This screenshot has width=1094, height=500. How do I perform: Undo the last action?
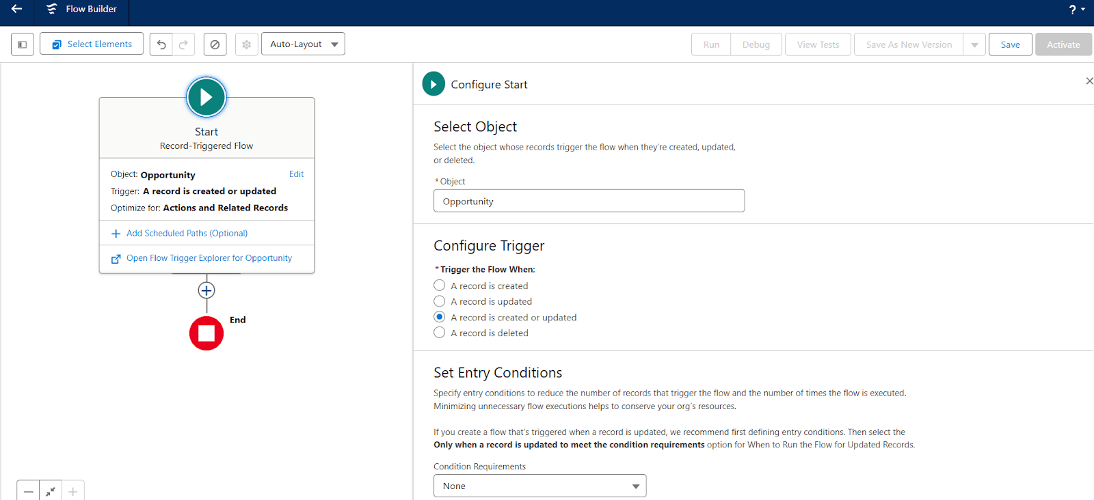tap(161, 44)
